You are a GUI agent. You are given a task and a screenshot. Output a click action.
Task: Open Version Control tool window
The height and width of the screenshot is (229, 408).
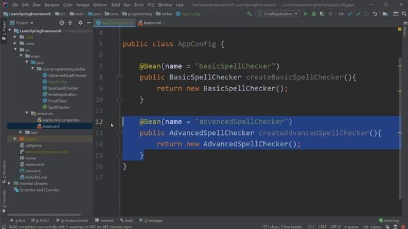pos(72,221)
